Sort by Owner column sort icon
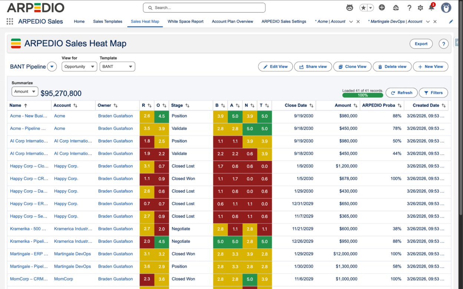463x289 pixels. pyautogui.click(x=115, y=106)
